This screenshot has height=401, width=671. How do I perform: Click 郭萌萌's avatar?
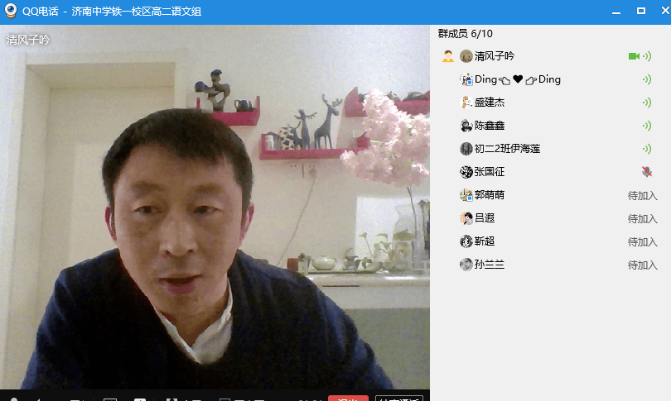[466, 195]
